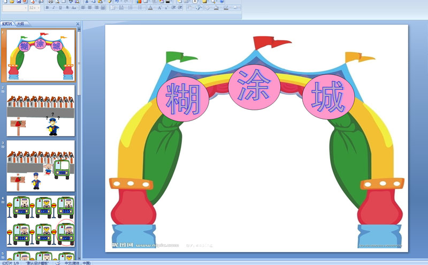Viewport: 428px width, 265px height.
Task: Click the save floppy disk icon
Action: pyautogui.click(x=19, y=2)
